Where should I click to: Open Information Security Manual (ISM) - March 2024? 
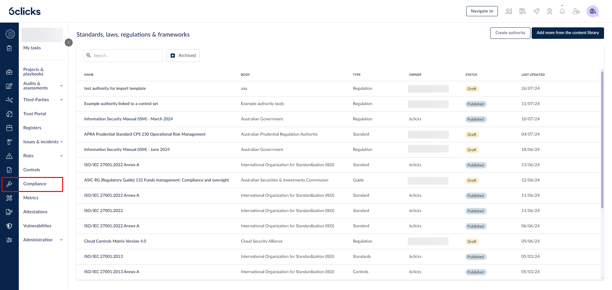coord(128,119)
